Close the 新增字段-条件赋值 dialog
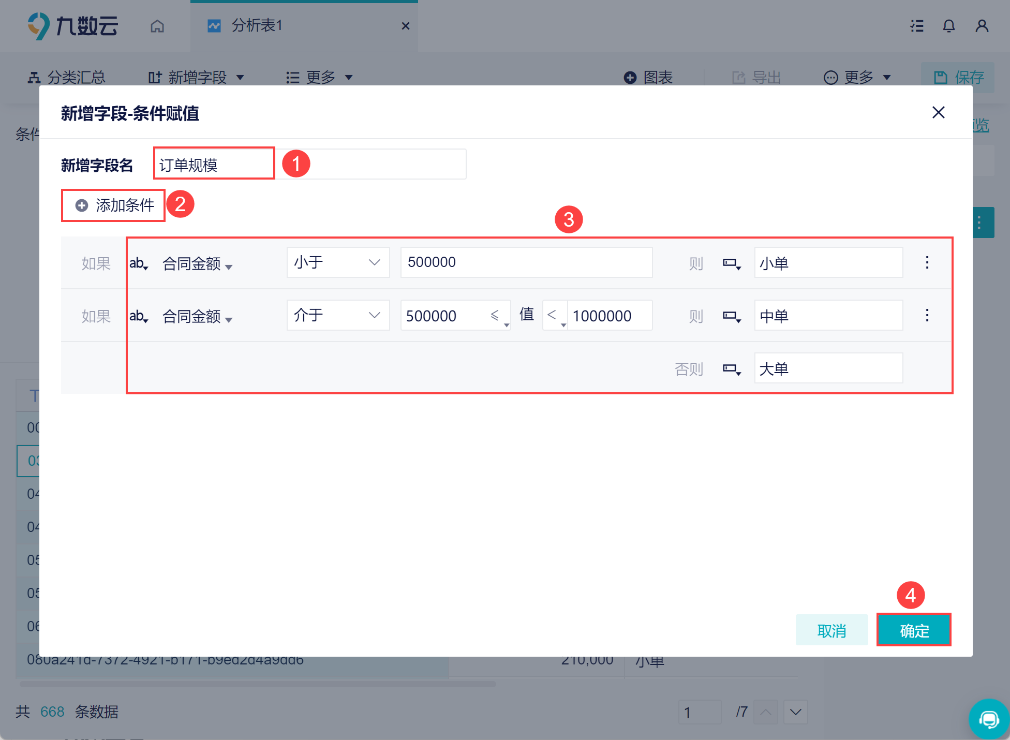This screenshot has height=740, width=1010. click(938, 112)
